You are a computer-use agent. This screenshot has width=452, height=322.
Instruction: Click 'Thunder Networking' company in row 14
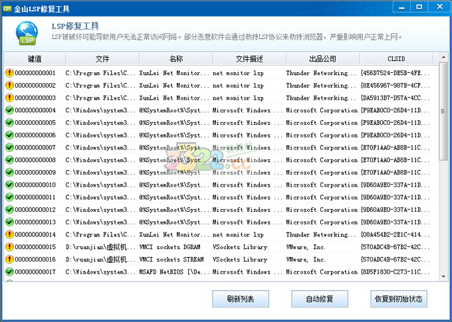click(322, 234)
